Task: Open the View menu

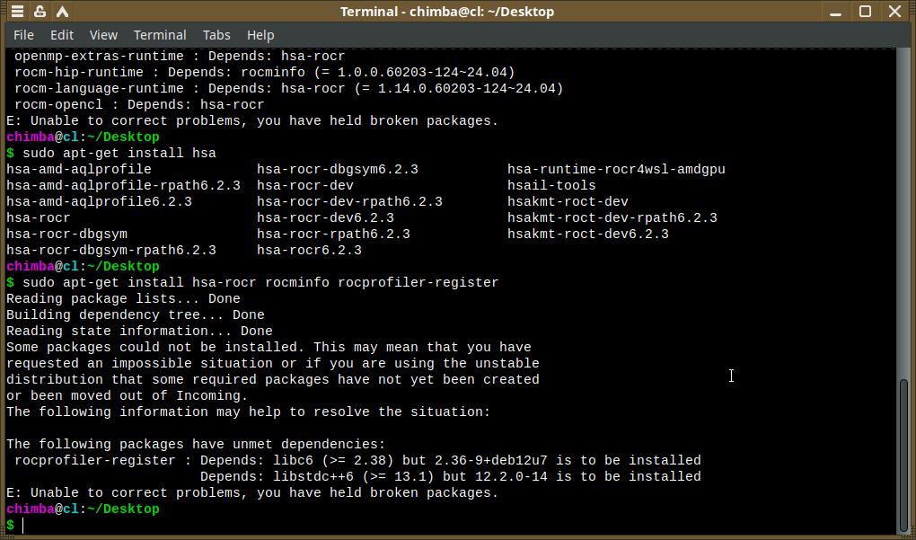Action: point(103,35)
